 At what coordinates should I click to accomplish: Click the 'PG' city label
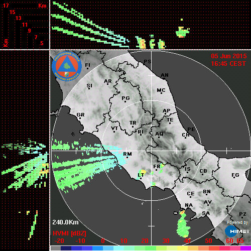(x=125, y=98)
